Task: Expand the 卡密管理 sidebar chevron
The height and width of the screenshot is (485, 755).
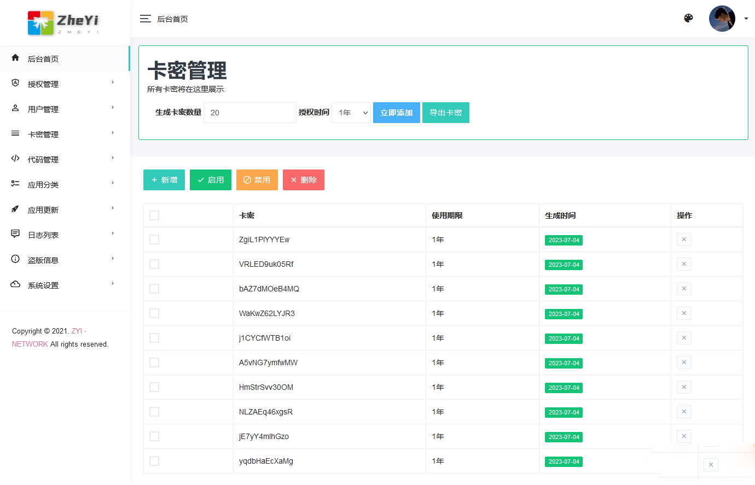Action: [113, 133]
